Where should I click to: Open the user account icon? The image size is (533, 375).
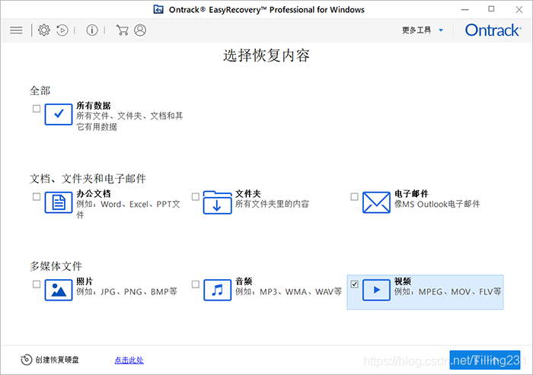(x=140, y=30)
